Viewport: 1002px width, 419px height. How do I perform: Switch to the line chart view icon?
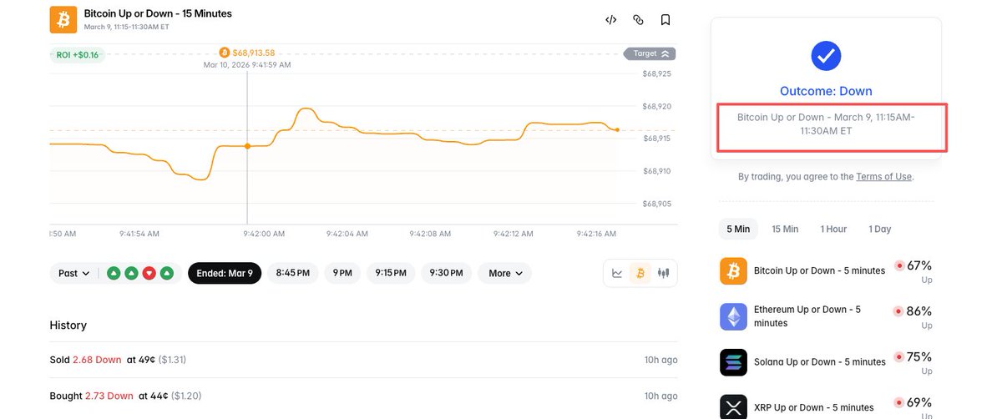(617, 273)
